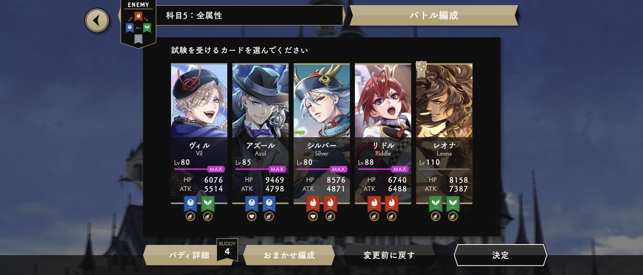
Task: Select the Riddle card
Action: pos(383,134)
